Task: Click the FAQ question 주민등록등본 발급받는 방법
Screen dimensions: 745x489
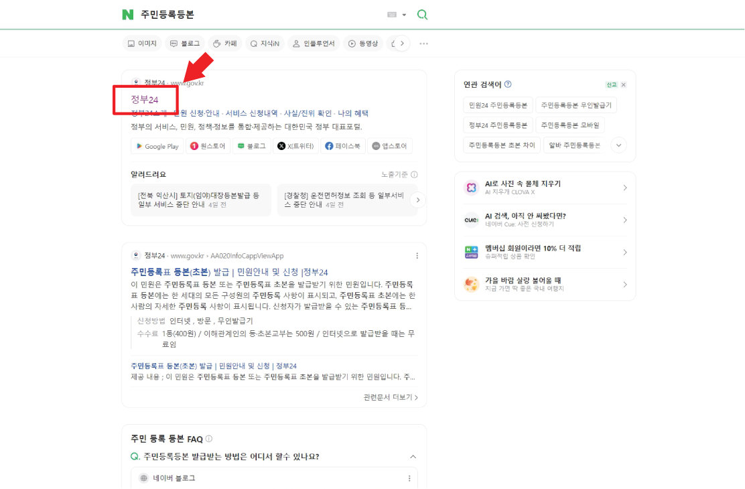Action: coord(231,457)
